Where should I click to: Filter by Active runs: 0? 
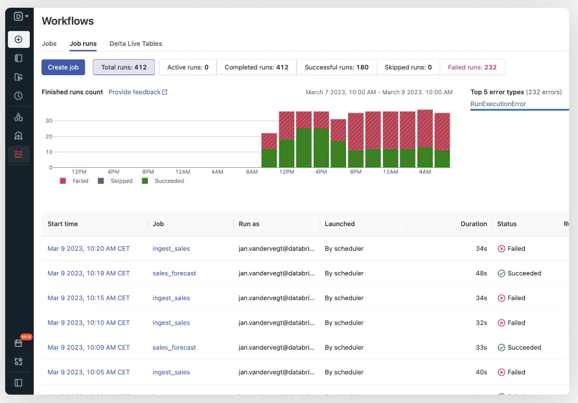pyautogui.click(x=188, y=67)
